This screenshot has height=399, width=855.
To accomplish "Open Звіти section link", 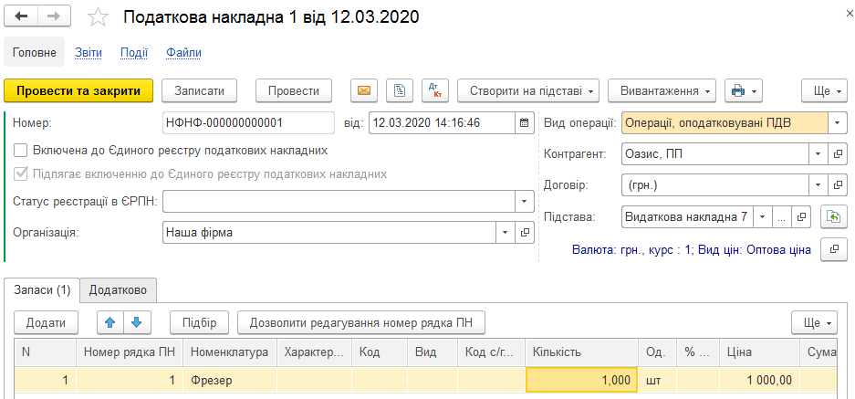I will [x=89, y=52].
